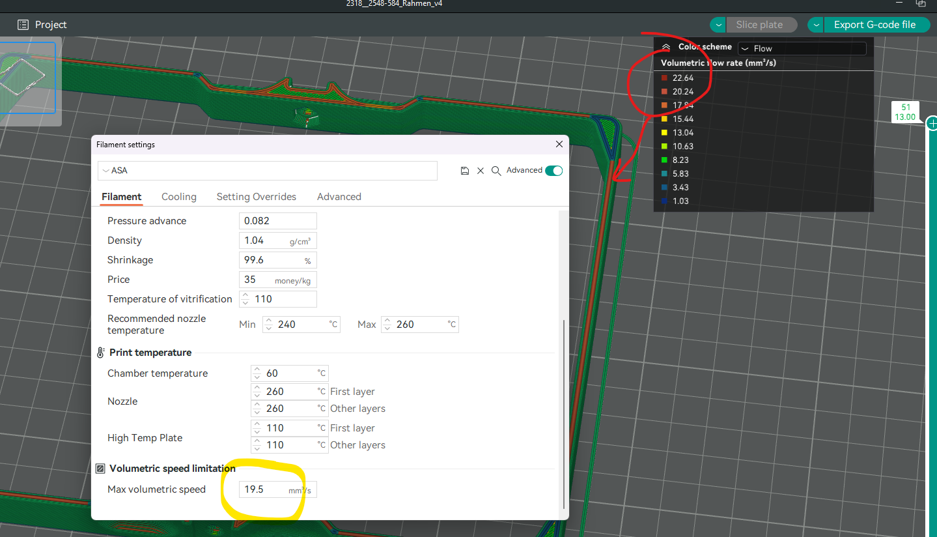Collapse the Color scheme legend panel
This screenshot has height=537, width=937.
pyautogui.click(x=665, y=46)
